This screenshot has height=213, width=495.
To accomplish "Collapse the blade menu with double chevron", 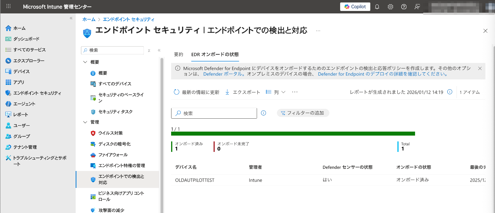I will 159,51.
